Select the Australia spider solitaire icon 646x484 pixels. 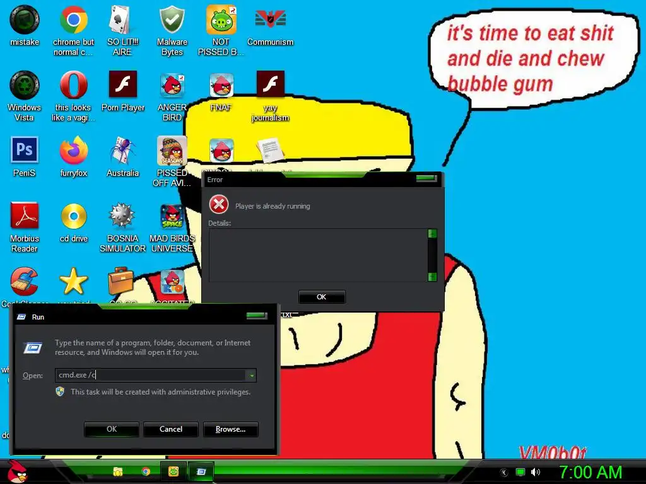[x=122, y=150]
